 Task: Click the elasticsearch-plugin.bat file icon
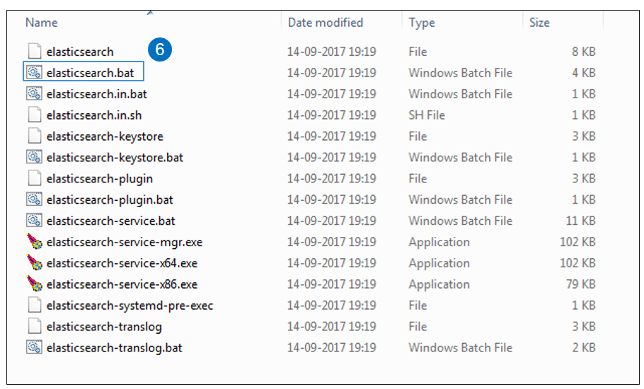[34, 199]
